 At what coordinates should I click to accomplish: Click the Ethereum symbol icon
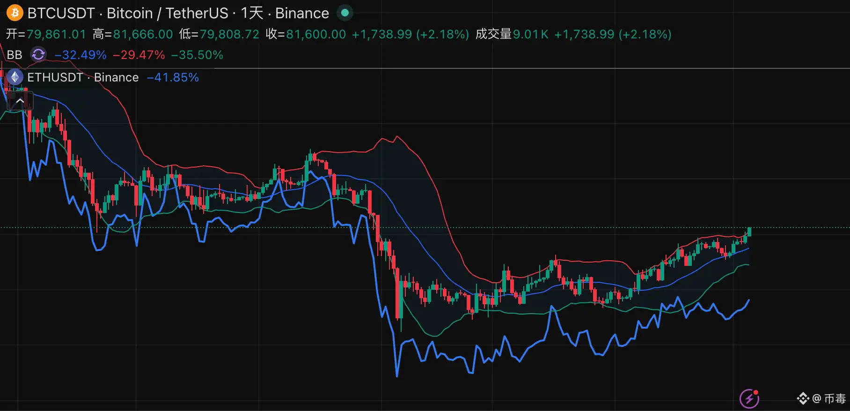coord(15,77)
